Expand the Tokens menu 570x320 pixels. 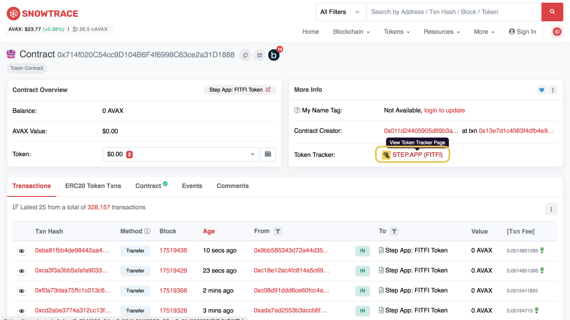pos(397,32)
